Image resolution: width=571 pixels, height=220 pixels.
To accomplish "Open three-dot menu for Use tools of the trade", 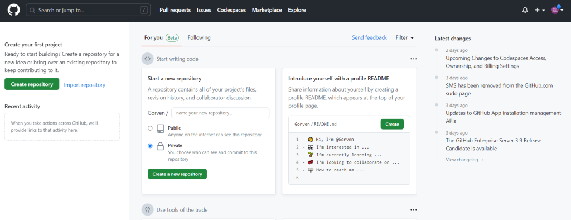I will tap(413, 210).
